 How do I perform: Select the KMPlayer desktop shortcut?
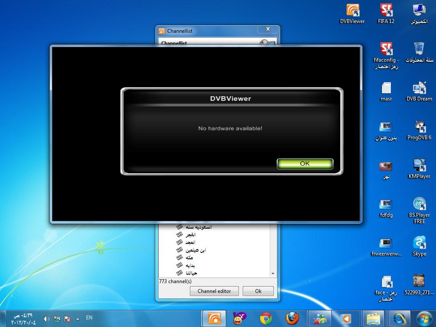pos(419,169)
